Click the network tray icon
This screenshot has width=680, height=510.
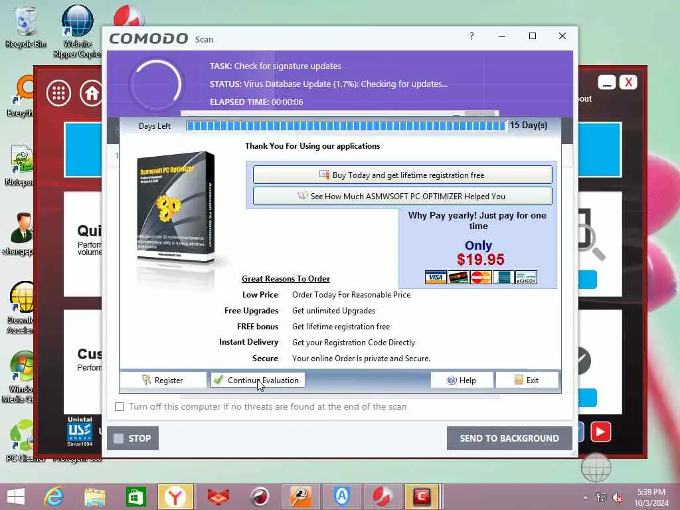pyautogui.click(x=601, y=497)
